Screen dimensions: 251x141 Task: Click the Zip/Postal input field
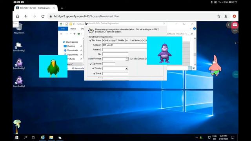(109, 63)
